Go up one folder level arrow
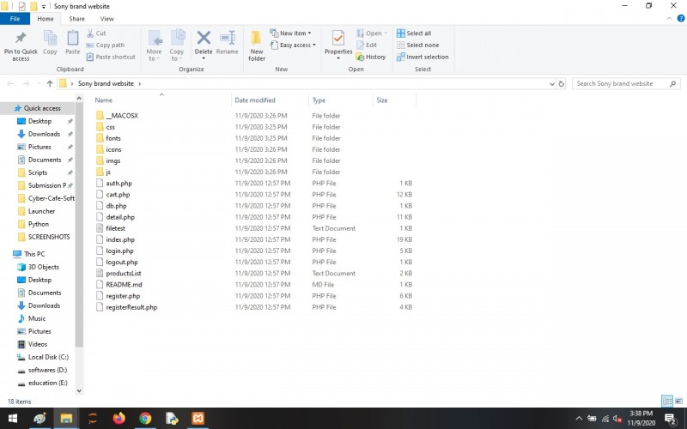The height and width of the screenshot is (429, 687). click(x=50, y=83)
